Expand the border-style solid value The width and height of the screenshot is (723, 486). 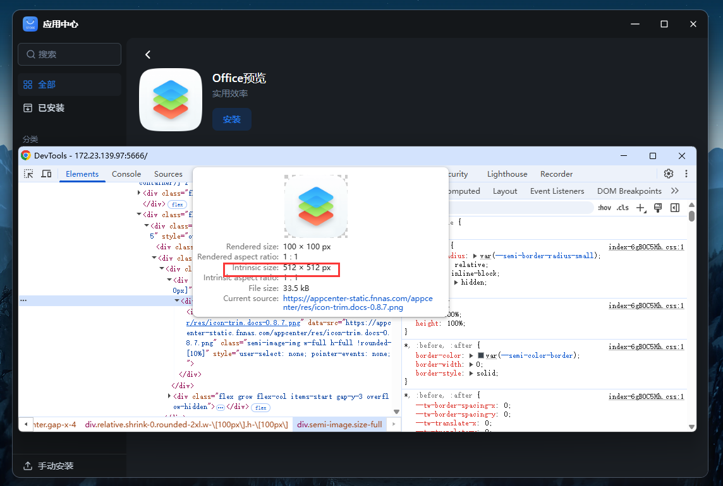471,373
